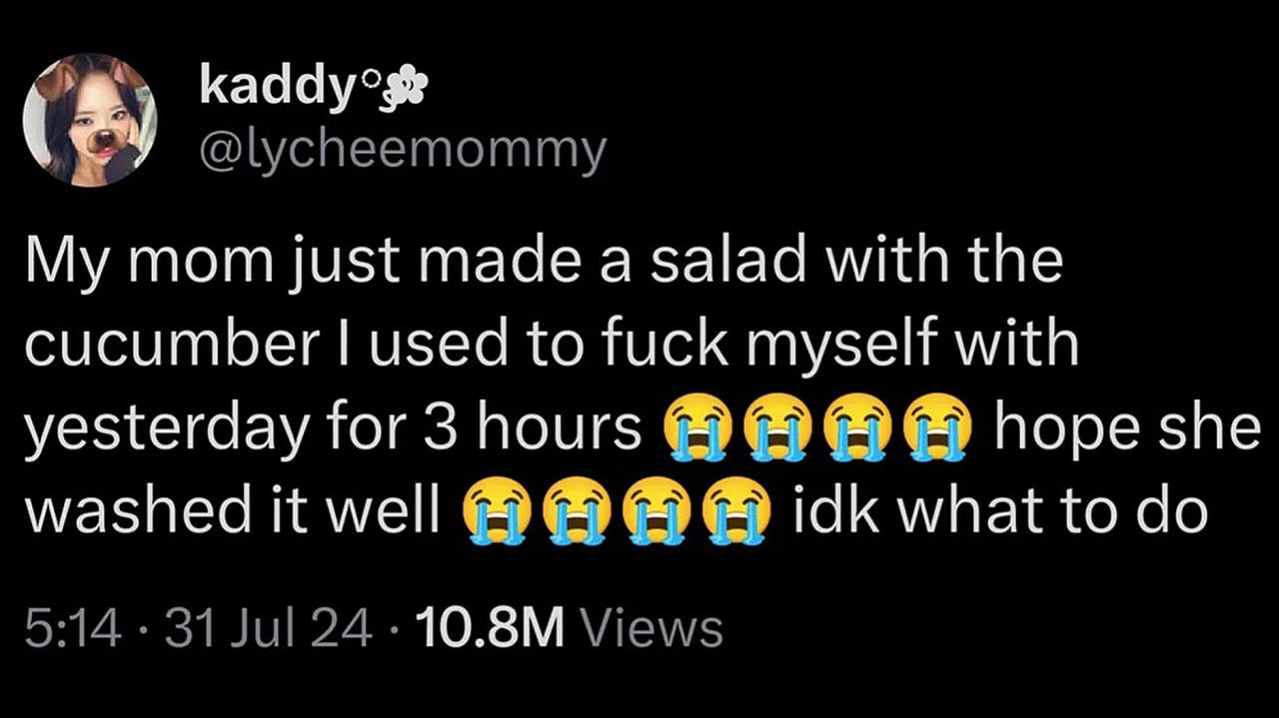Click the phrase "idk what to do"
1279x718 pixels.
click(1002, 511)
